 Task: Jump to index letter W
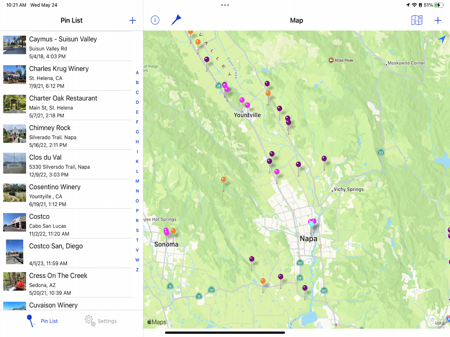click(x=137, y=260)
